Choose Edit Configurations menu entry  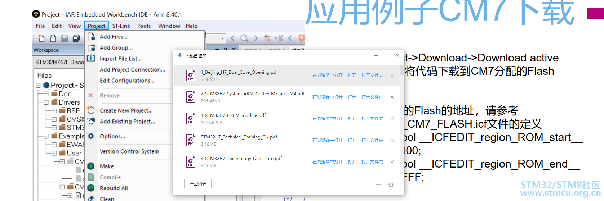(x=127, y=81)
